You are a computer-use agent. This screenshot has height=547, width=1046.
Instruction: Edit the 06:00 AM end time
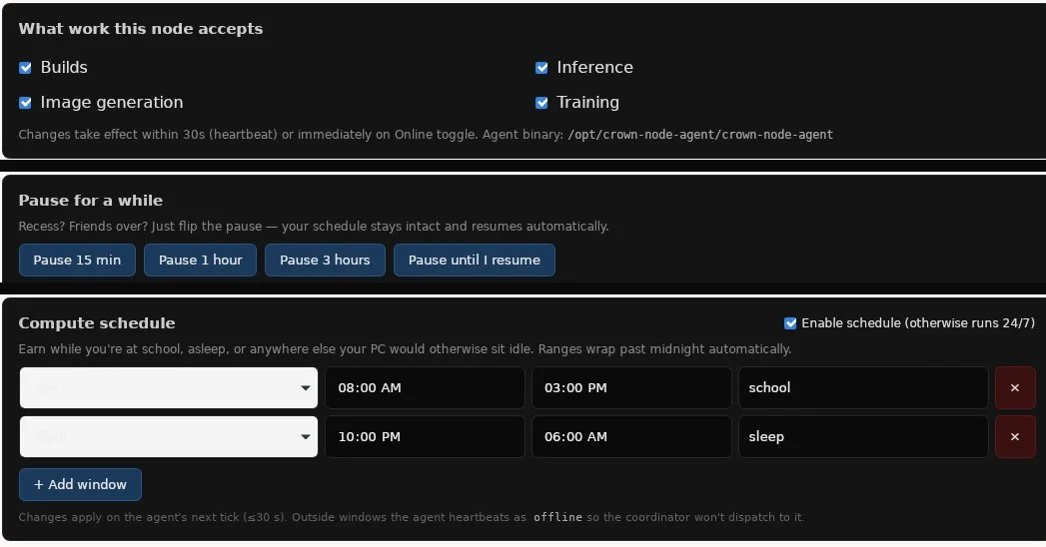[x=631, y=437]
